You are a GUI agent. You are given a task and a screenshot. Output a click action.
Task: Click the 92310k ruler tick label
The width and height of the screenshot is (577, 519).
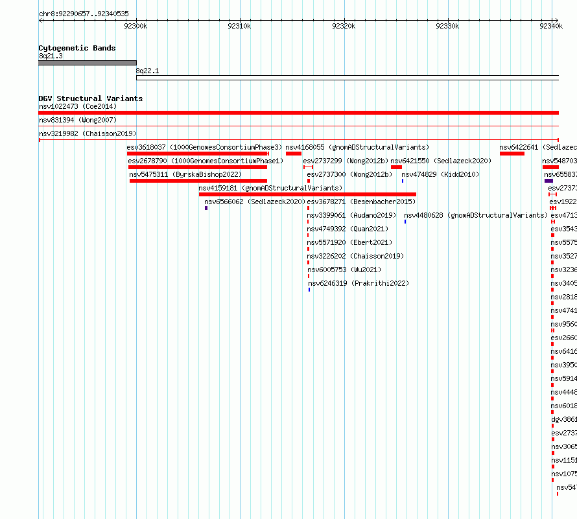(239, 26)
